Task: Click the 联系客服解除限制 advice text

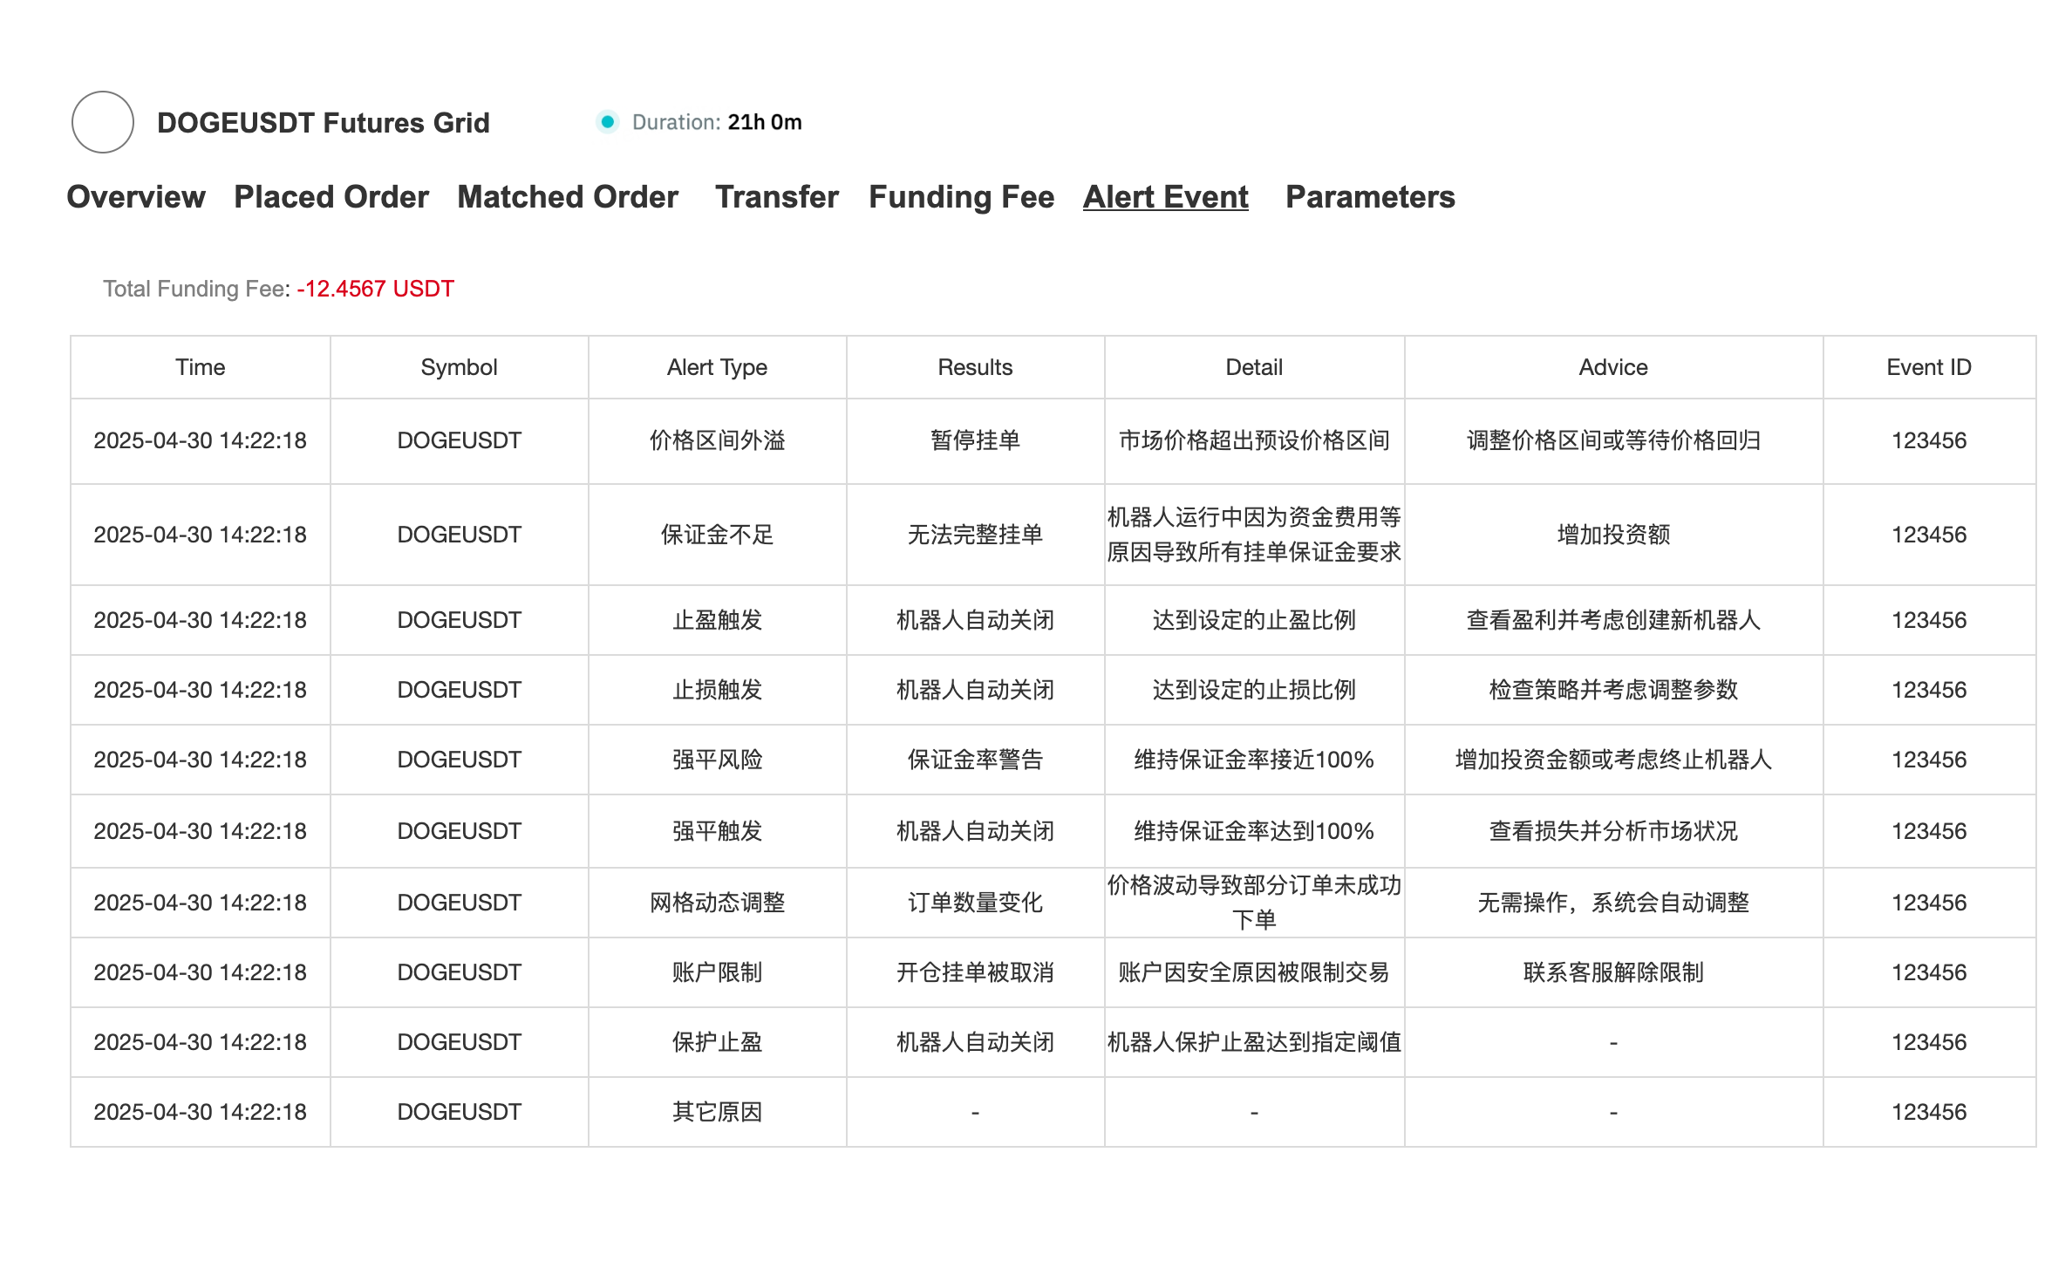Action: pyautogui.click(x=1613, y=972)
